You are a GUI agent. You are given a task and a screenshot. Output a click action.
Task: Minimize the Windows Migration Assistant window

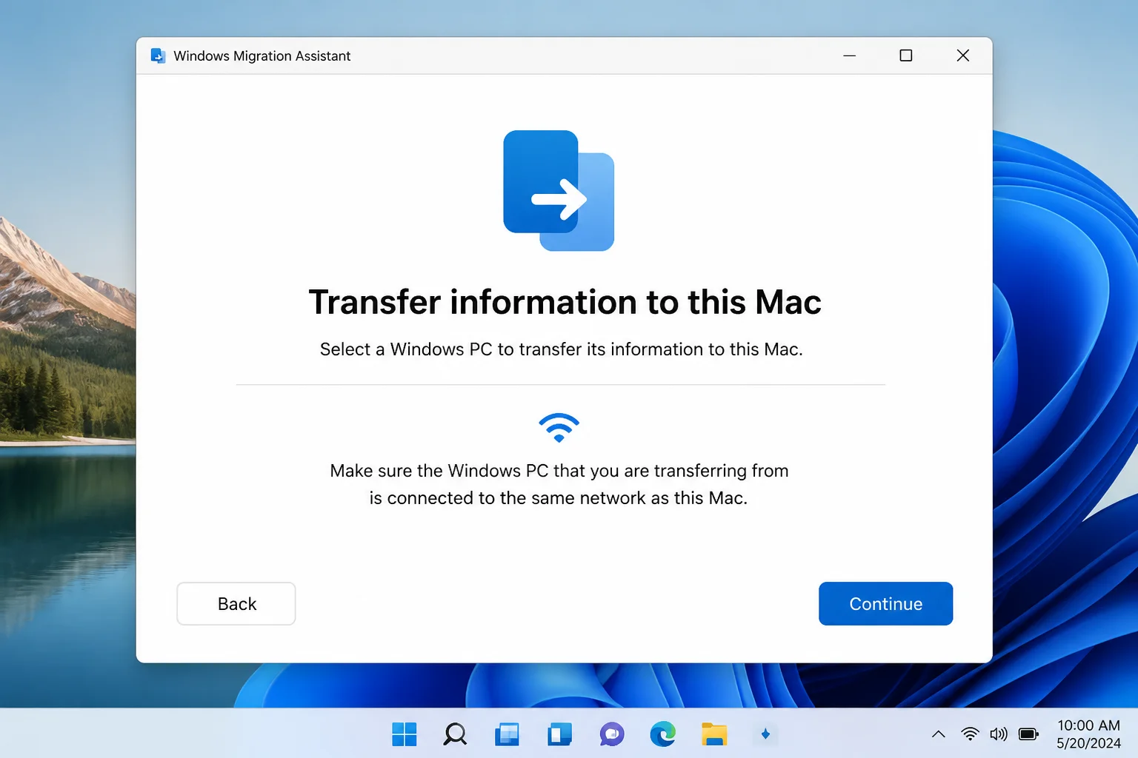[x=849, y=56]
